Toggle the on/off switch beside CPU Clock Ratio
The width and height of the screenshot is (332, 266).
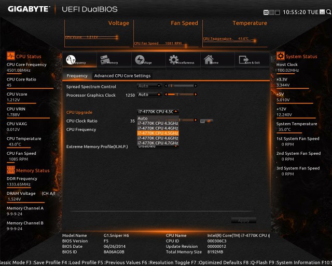point(206,121)
